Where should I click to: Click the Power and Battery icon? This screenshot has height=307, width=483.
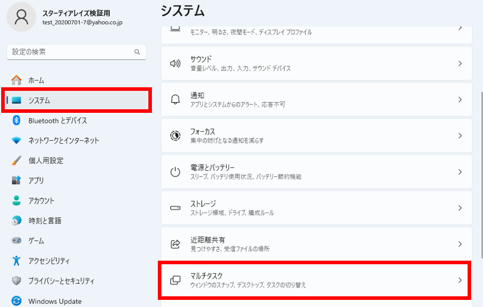coord(175,172)
